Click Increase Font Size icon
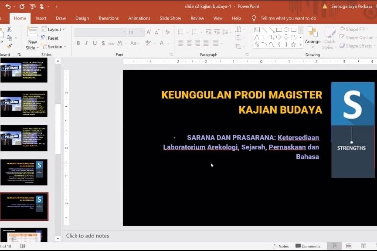Viewport: 377px width, 251px height. (x=149, y=32)
